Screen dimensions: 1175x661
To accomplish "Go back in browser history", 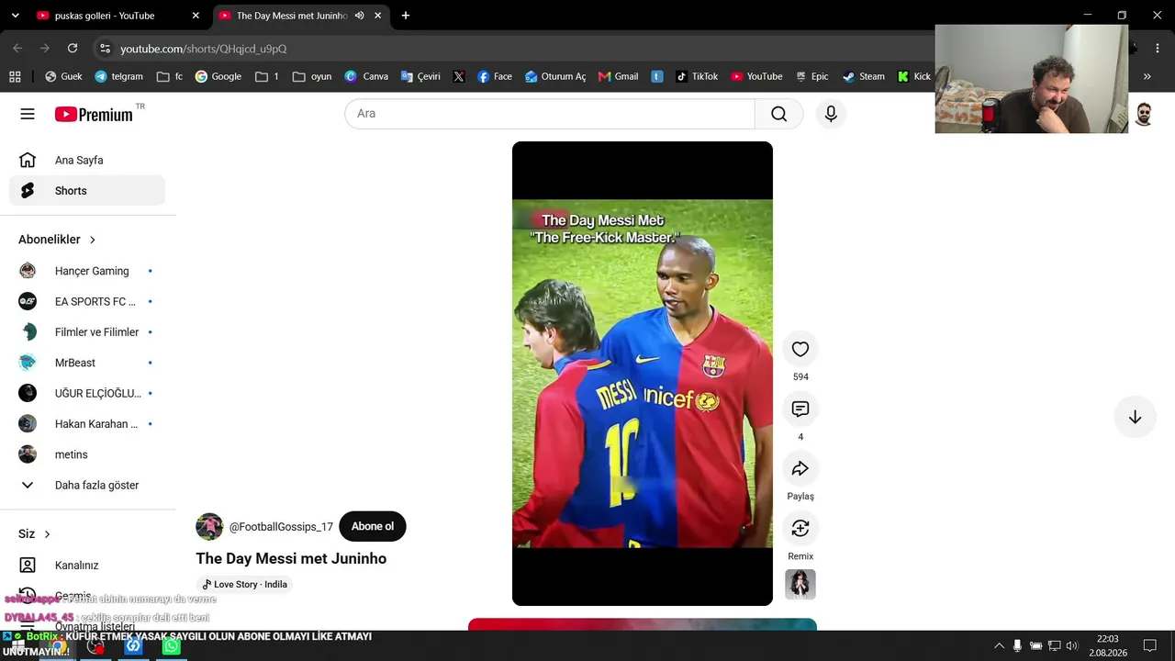I will click(x=17, y=49).
